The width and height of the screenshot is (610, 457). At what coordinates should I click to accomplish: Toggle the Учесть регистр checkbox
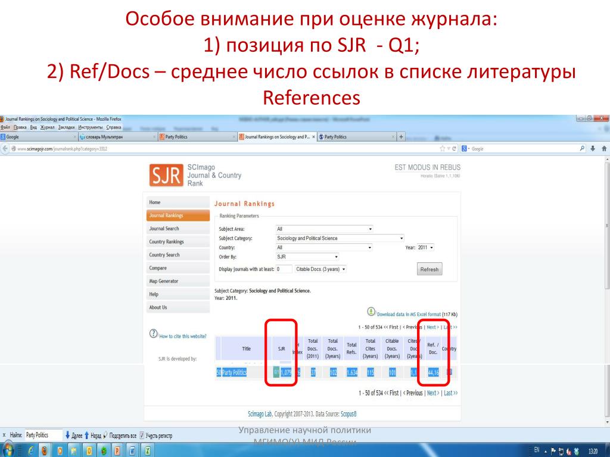click(142, 435)
